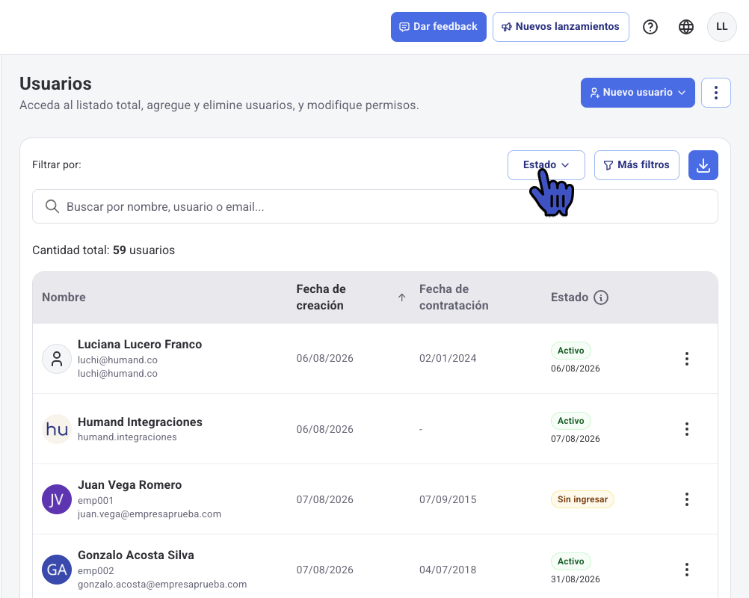
Task: Open row menu for Gonzalo Acosta Silva
Action: [686, 570]
